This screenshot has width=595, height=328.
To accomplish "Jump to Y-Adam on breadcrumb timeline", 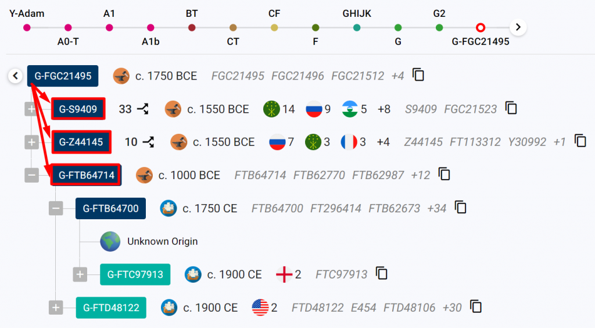I will pyautogui.click(x=27, y=27).
